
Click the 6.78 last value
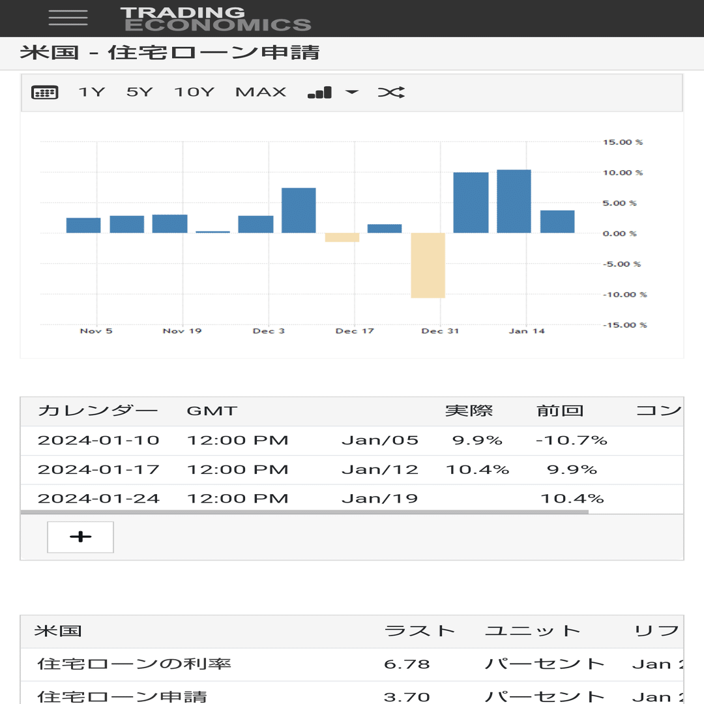click(x=407, y=664)
